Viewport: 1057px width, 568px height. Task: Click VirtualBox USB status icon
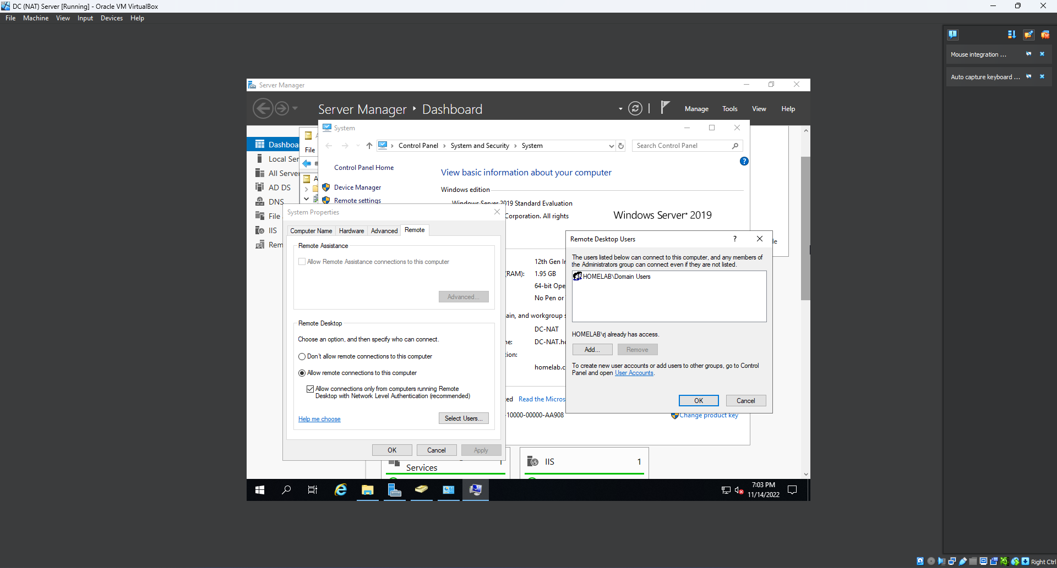(963, 561)
